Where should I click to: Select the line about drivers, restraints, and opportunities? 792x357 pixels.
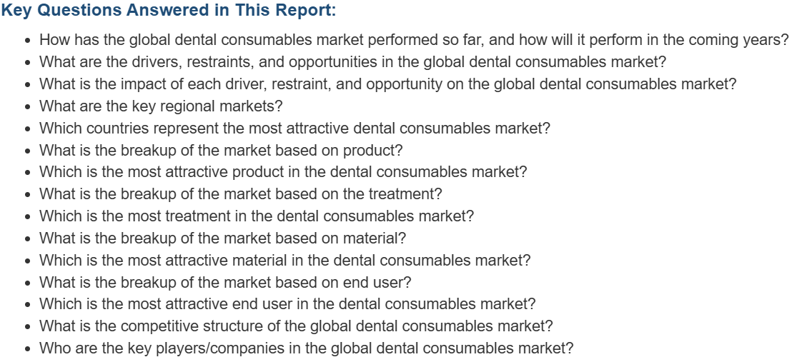click(x=352, y=61)
